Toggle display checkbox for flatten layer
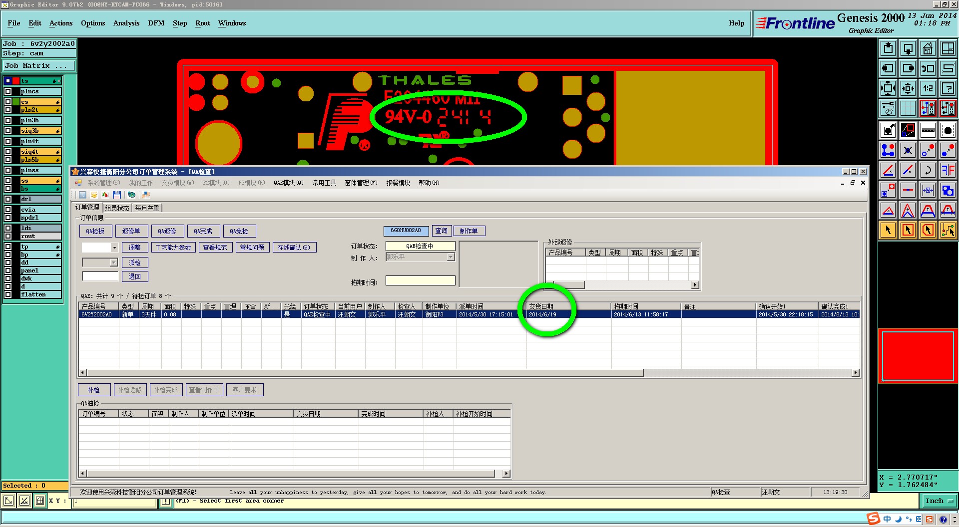This screenshot has height=527, width=959. [x=8, y=294]
